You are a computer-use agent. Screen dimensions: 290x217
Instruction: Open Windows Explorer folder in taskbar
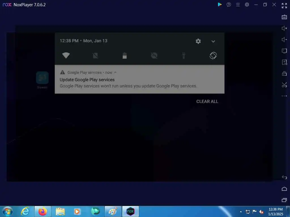pos(60,211)
